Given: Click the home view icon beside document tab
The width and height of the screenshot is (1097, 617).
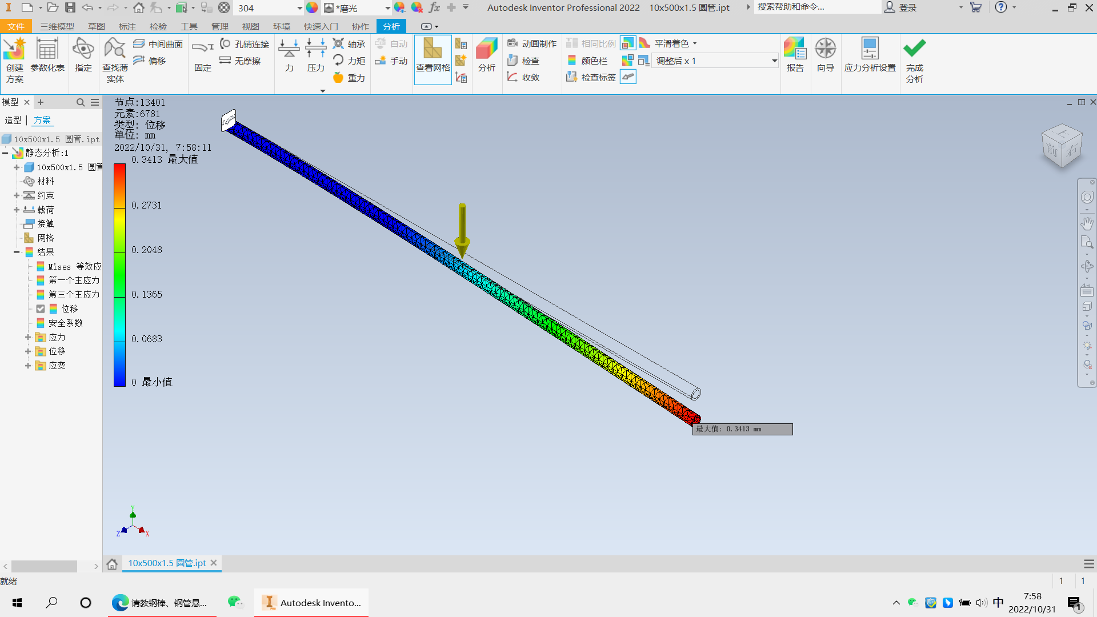Looking at the screenshot, I should (112, 564).
